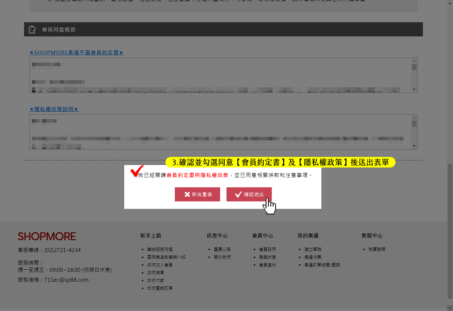Viewport: 453px width, 311px height.
Task: Click the 會員中心 footer heading
Action: 263,236
